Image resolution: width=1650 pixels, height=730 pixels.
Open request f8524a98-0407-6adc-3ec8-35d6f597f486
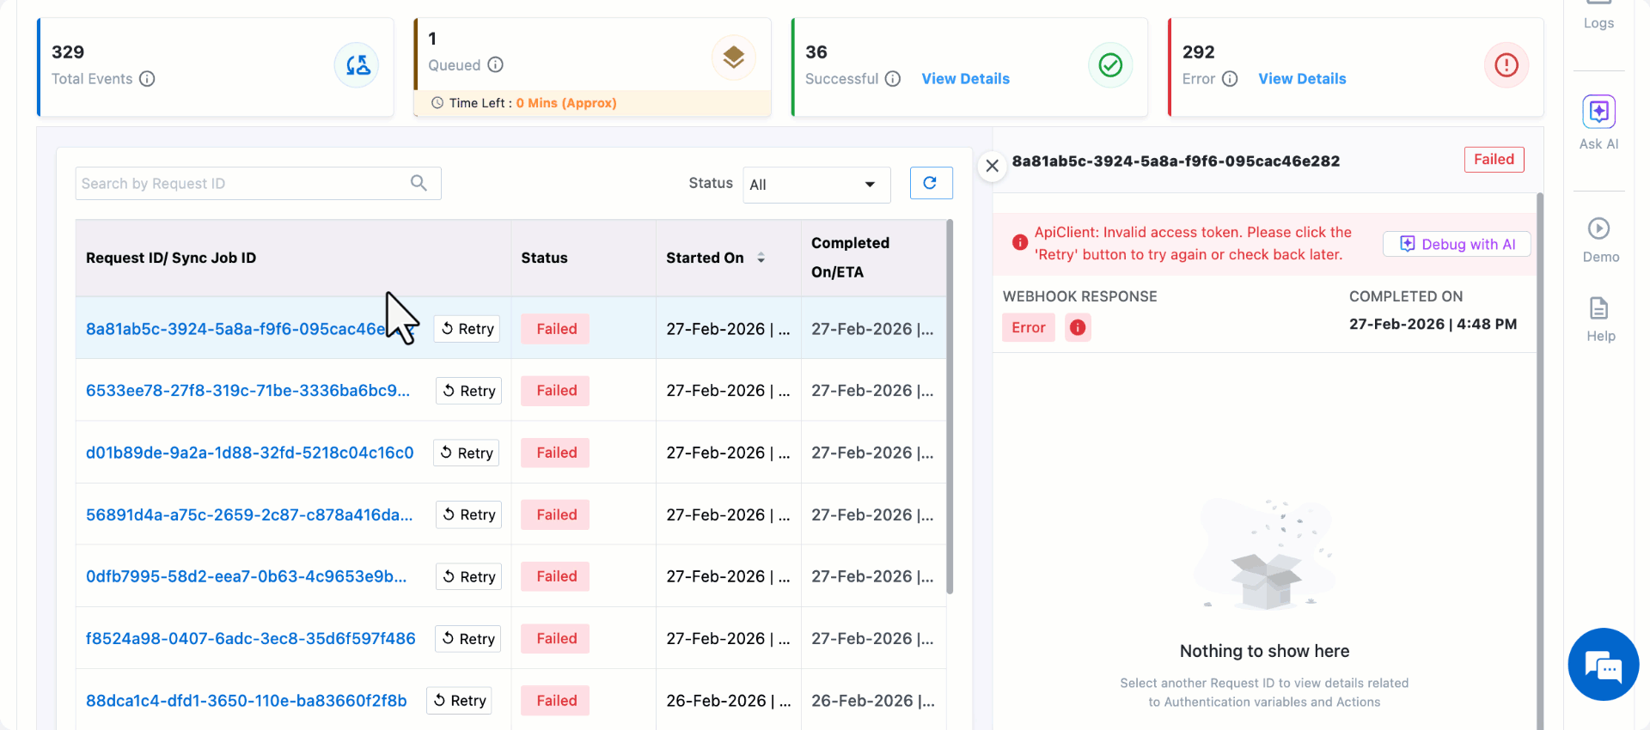tap(250, 638)
